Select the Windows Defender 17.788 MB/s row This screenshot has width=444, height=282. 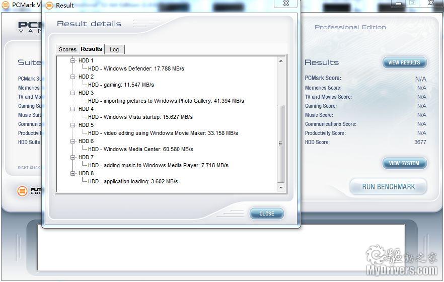point(136,68)
